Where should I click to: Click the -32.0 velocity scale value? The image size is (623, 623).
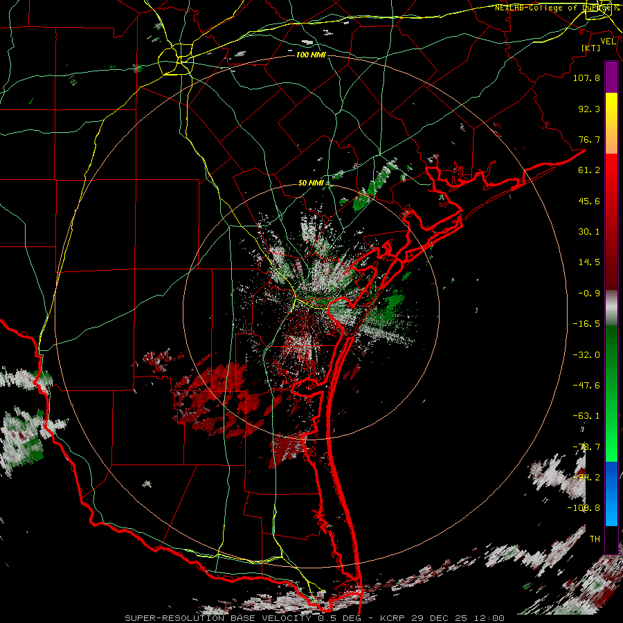click(x=586, y=355)
